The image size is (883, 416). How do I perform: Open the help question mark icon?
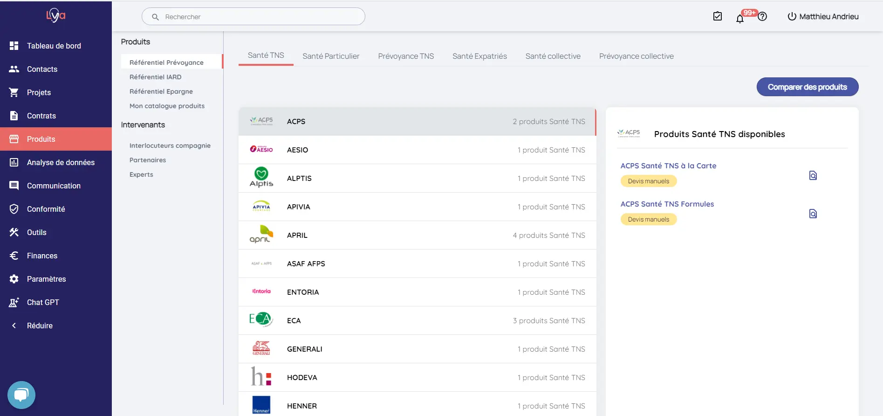click(762, 16)
